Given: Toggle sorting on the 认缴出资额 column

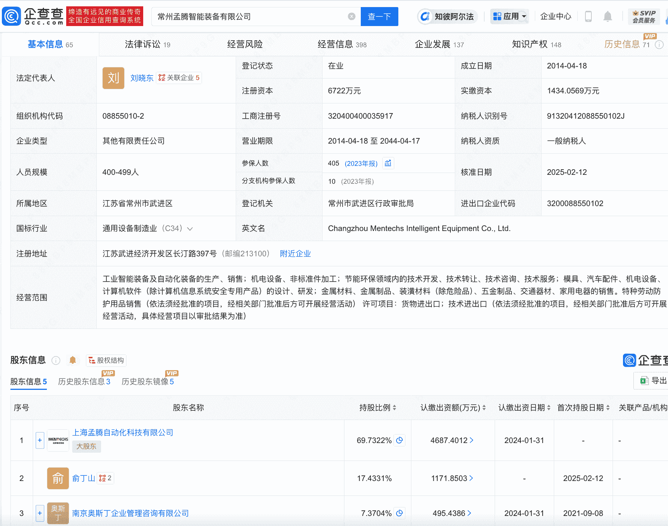Looking at the screenshot, I should click(x=484, y=407).
